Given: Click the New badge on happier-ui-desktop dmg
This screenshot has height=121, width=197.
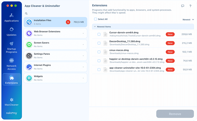Looking at the screenshot, I should tap(170, 61).
